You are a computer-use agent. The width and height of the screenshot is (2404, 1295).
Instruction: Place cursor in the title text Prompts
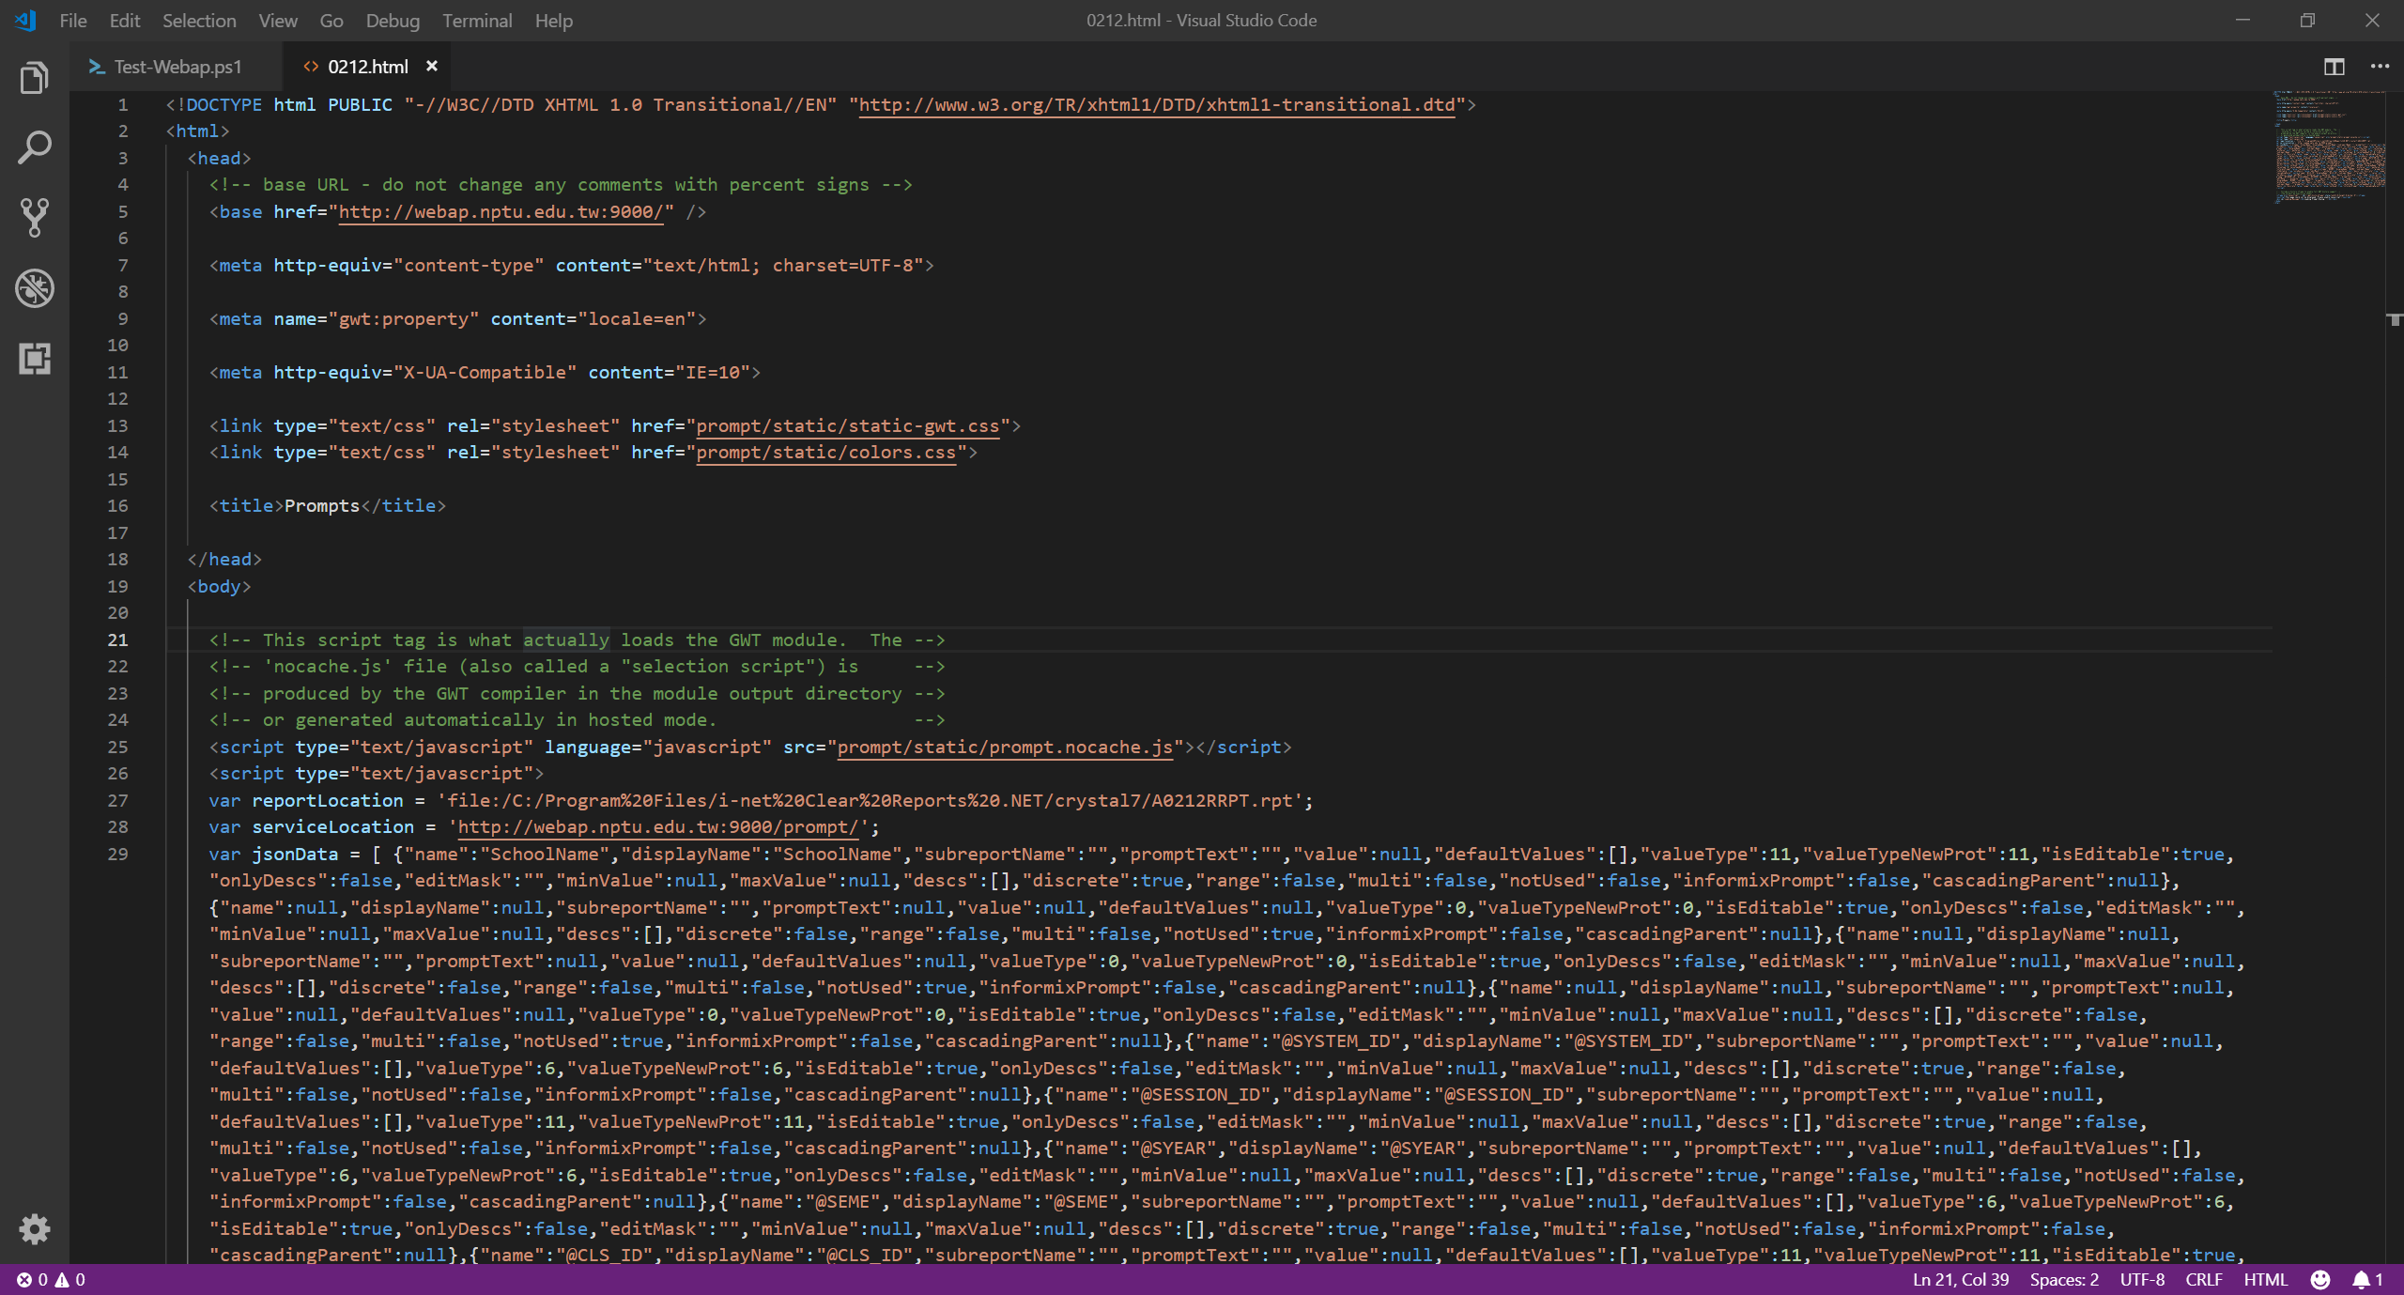(x=322, y=506)
